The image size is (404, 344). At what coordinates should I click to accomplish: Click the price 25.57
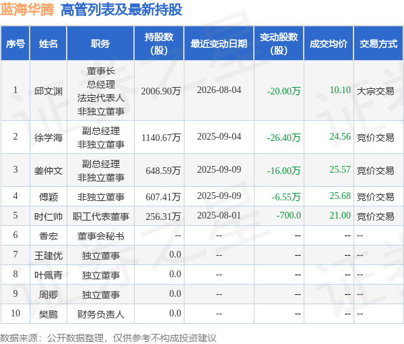340,169
